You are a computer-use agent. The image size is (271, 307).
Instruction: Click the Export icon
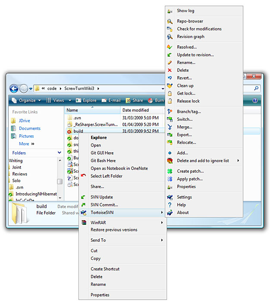pyautogui.click(x=170, y=135)
